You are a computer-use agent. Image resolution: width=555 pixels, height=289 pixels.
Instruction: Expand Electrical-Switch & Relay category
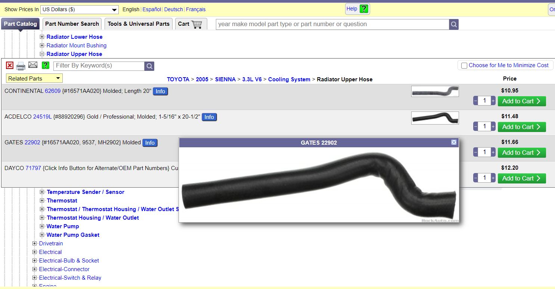coord(35,278)
